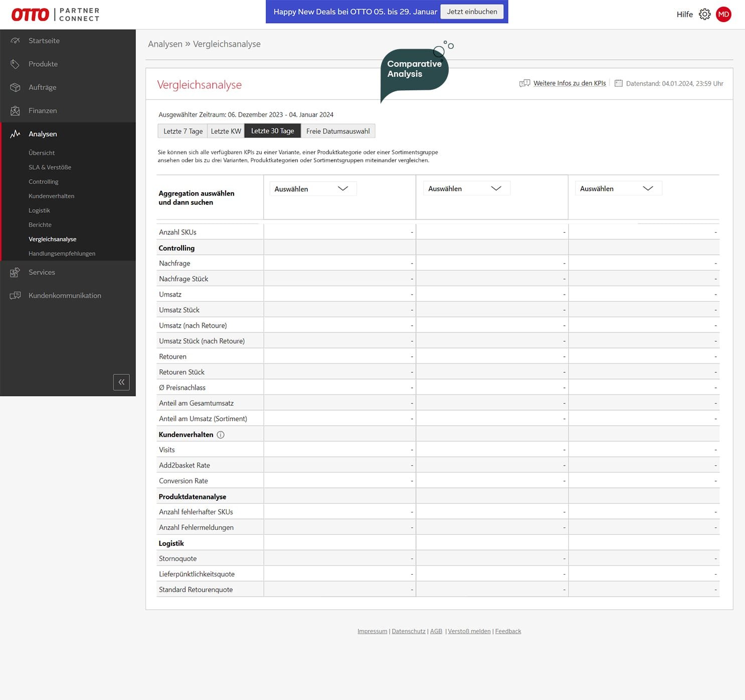
Task: Switch time range to Letzte 7 Tage
Action: [x=183, y=131]
